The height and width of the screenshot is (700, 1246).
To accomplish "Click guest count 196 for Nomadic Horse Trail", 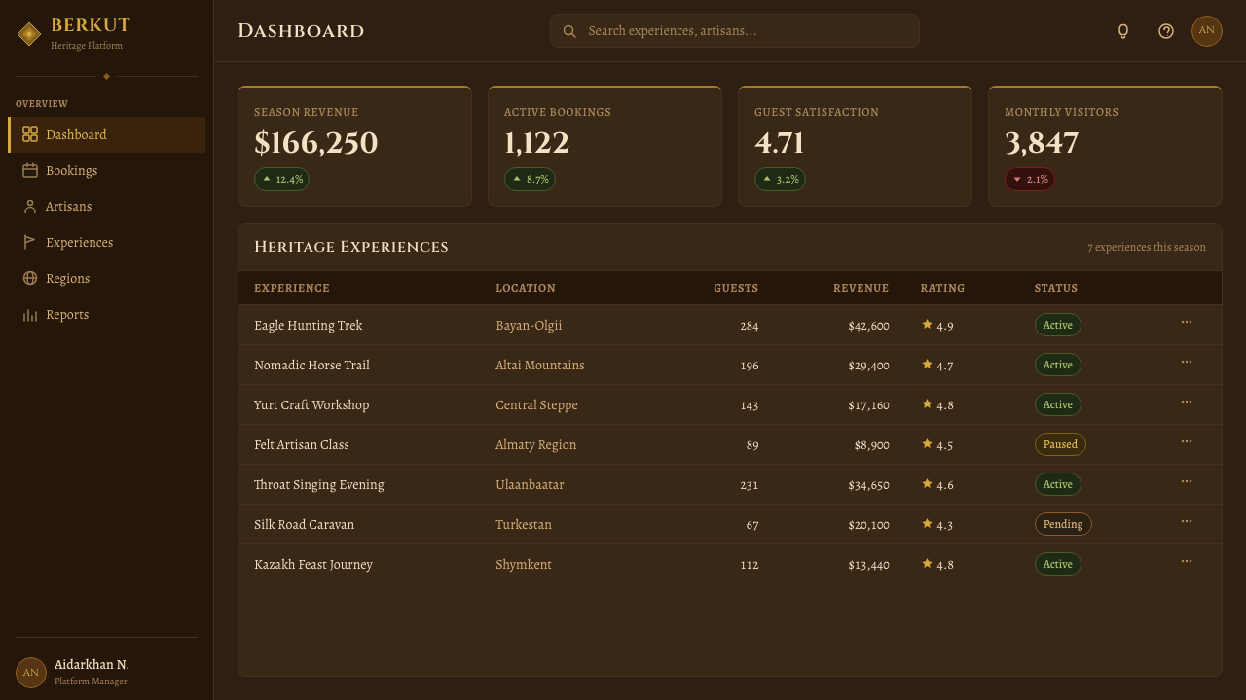I will tap(749, 366).
